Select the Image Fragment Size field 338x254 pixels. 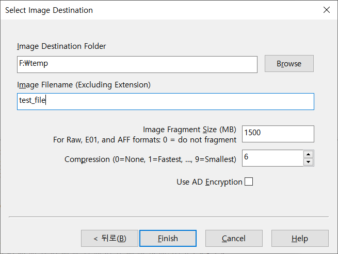click(278, 134)
